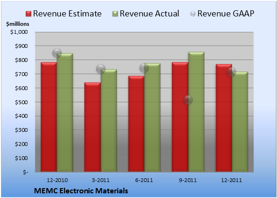Select the red estimate bar for 12-2010

tap(49, 117)
